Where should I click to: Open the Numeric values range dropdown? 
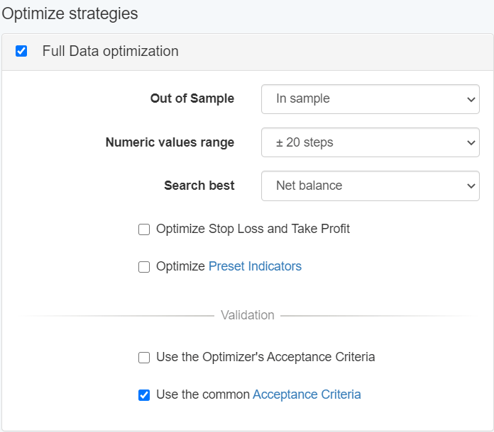pos(362,142)
